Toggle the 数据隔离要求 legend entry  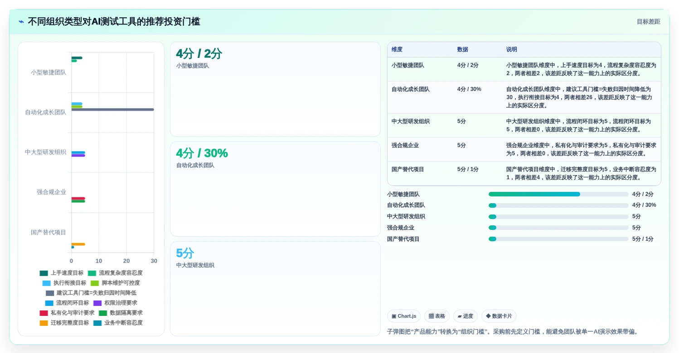(121, 313)
